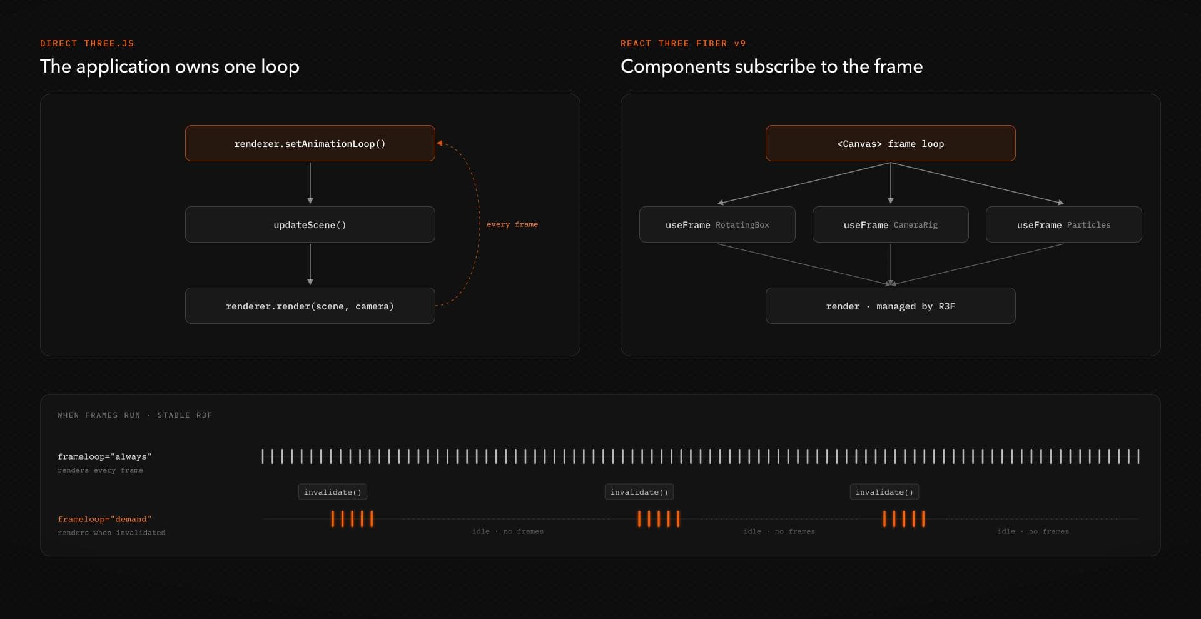Select the <Canvas> frame loop node
1201x619 pixels.
pos(890,143)
